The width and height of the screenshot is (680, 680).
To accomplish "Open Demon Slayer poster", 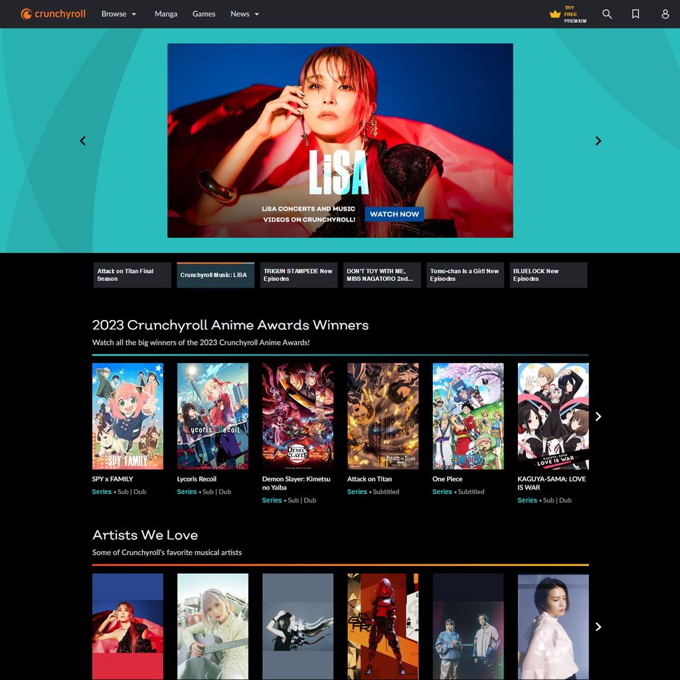I will [x=298, y=416].
